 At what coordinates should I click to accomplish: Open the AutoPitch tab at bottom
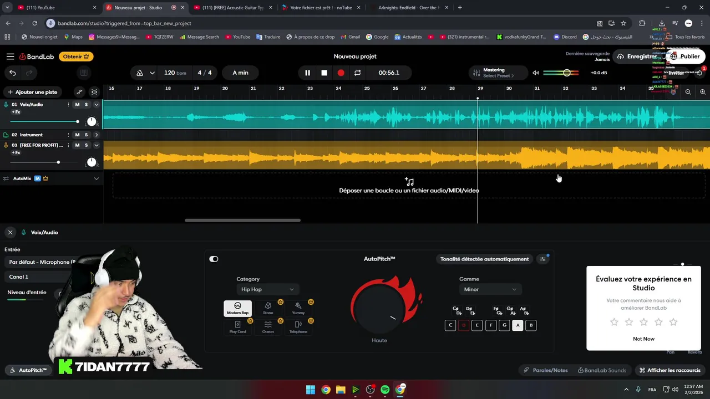pos(28,370)
